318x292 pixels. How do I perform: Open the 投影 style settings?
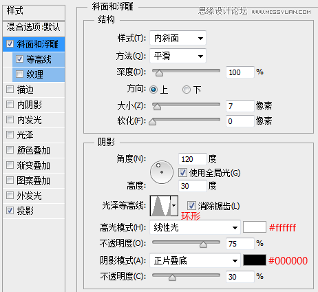(34, 211)
